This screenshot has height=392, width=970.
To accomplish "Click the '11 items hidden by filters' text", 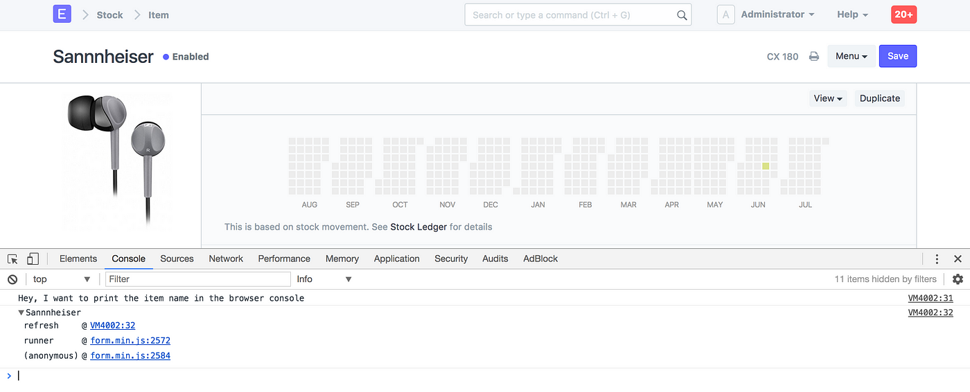I will click(x=885, y=279).
